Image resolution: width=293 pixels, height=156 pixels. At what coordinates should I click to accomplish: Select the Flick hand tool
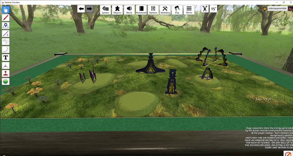(6, 41)
